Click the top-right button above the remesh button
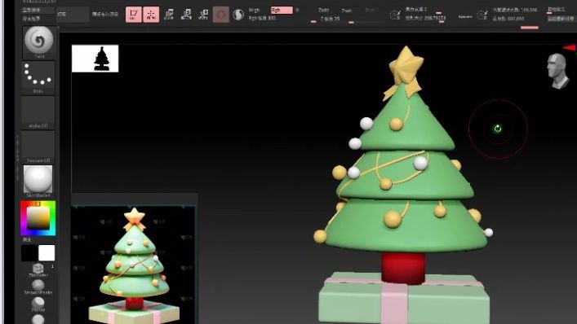577x324 pixels. [x=557, y=10]
